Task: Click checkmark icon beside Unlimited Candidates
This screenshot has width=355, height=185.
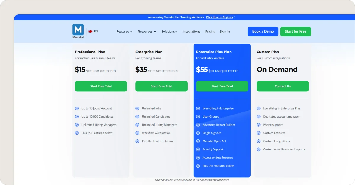Action: click(137, 117)
